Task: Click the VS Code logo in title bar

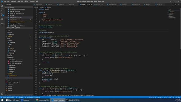Action: click(2, 1)
